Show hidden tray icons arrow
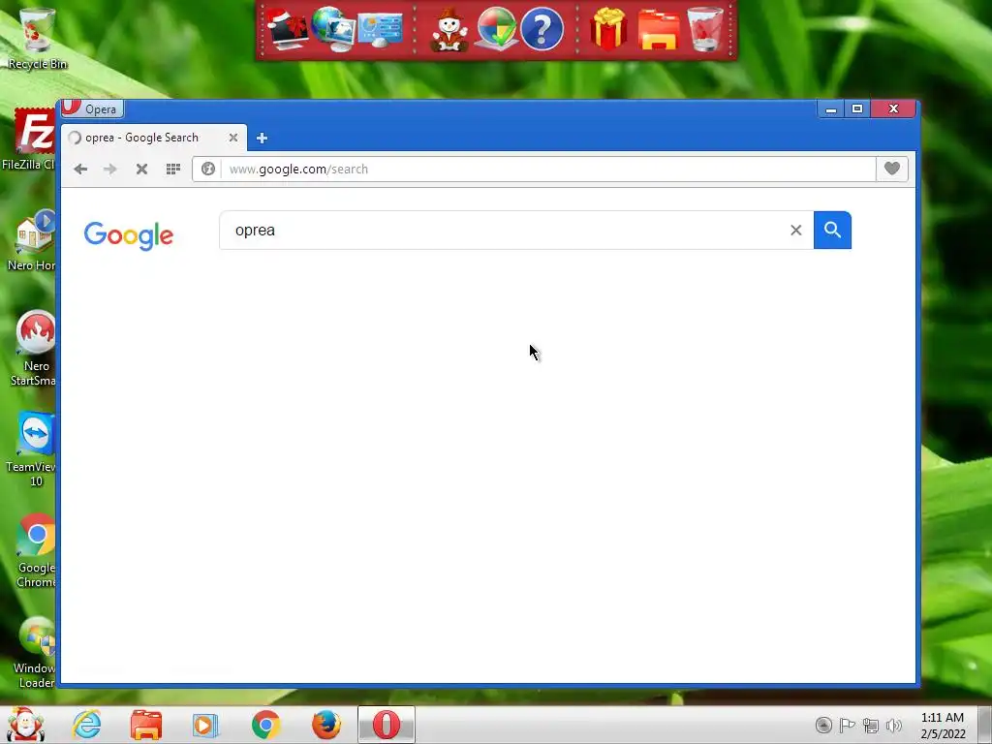The width and height of the screenshot is (992, 744). click(x=823, y=725)
